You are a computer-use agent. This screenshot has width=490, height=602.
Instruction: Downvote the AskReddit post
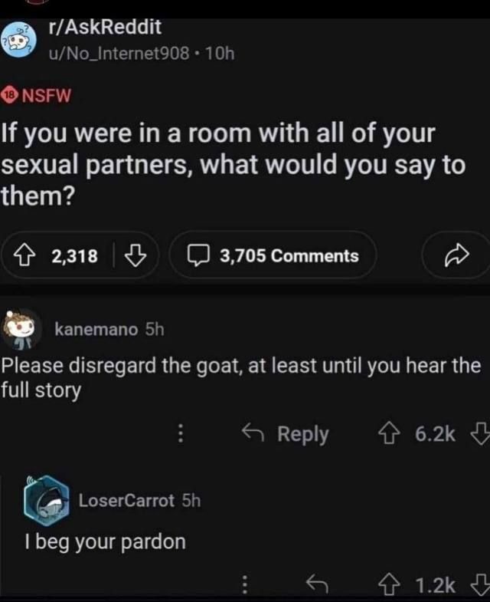(x=136, y=255)
